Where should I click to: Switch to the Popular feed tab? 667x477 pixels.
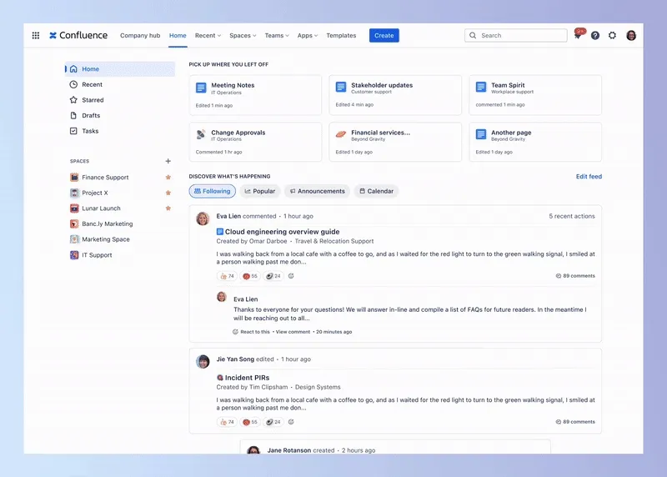click(x=260, y=191)
